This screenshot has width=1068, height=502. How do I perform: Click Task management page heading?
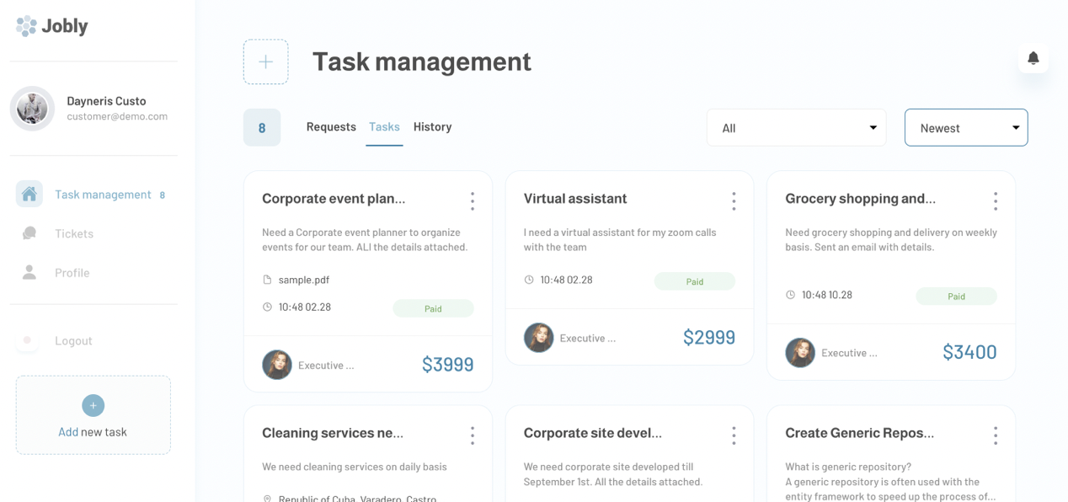coord(422,61)
